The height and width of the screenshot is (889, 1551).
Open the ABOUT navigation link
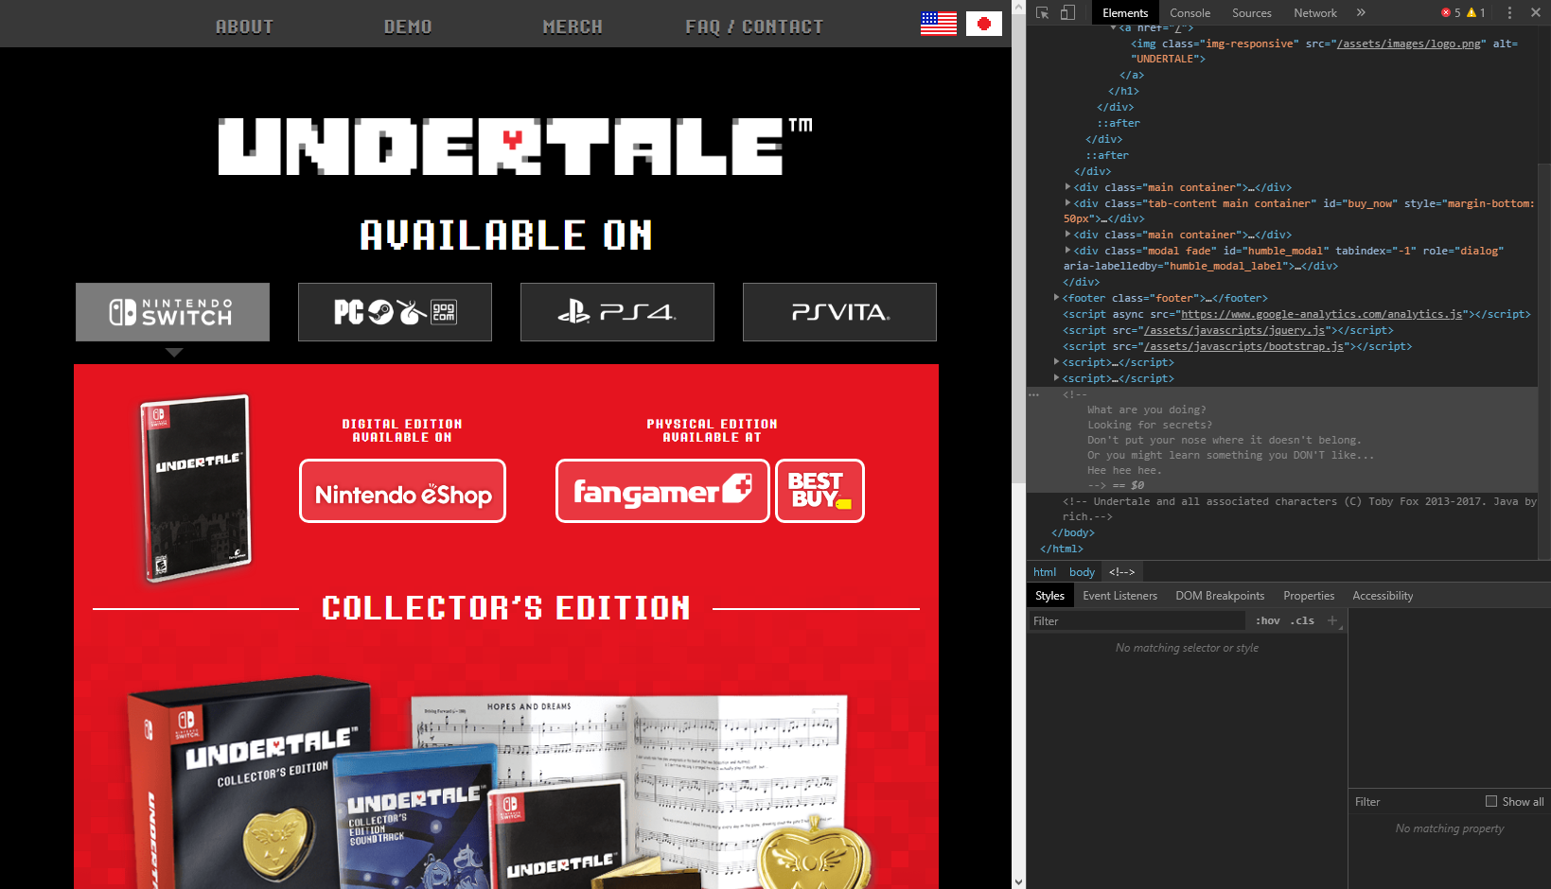tap(244, 26)
